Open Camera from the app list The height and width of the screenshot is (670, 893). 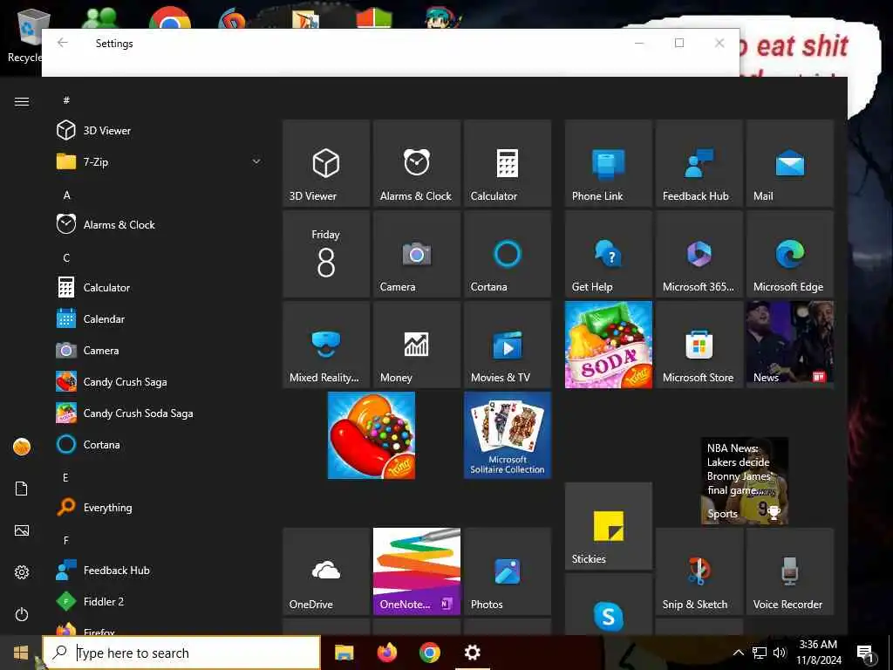click(160, 351)
